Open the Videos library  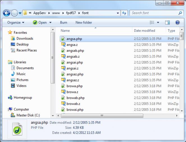tap(22, 86)
